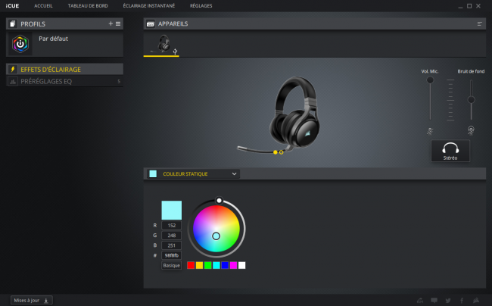Screen dimensions: 492x306
Task: Switch to Tableau de bord tab
Action: pos(88,5)
